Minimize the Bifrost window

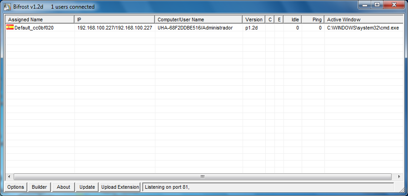[365, 5]
